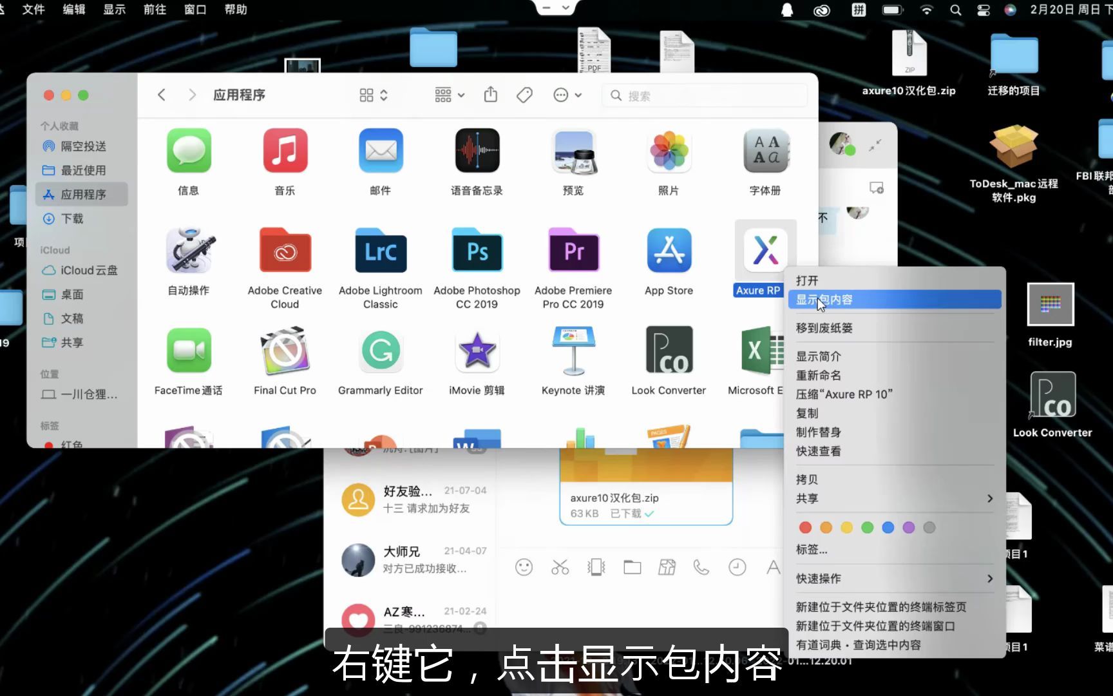Open the 照片 Photos app icon
This screenshot has width=1113, height=696.
tap(669, 151)
